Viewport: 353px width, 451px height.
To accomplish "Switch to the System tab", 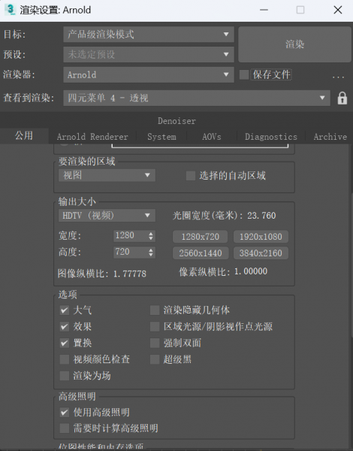I will click(161, 137).
